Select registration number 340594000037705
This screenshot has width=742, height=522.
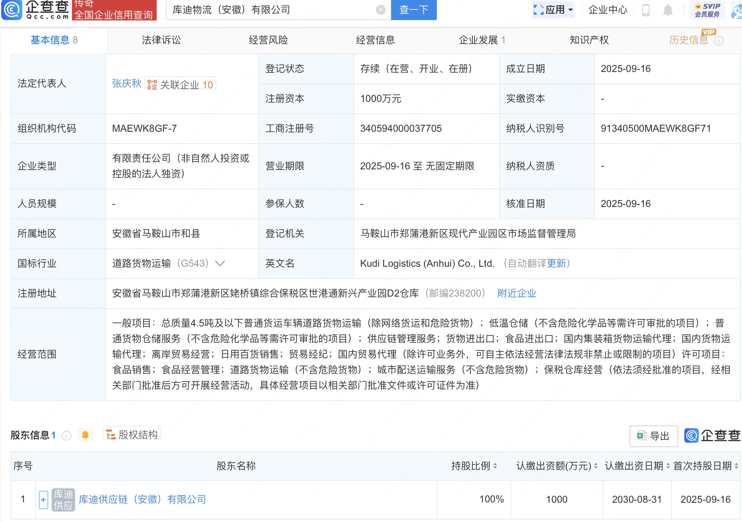[401, 128]
